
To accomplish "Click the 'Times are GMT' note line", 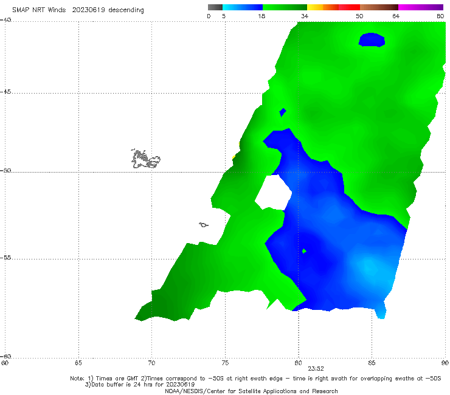I will pyautogui.click(x=255, y=379).
